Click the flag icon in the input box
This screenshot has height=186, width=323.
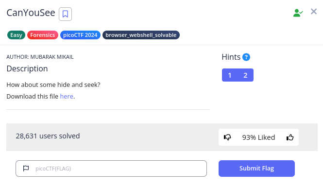coord(26,169)
